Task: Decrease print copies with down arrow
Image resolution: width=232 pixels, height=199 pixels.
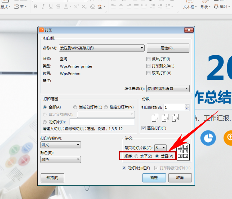Action: click(x=187, y=109)
